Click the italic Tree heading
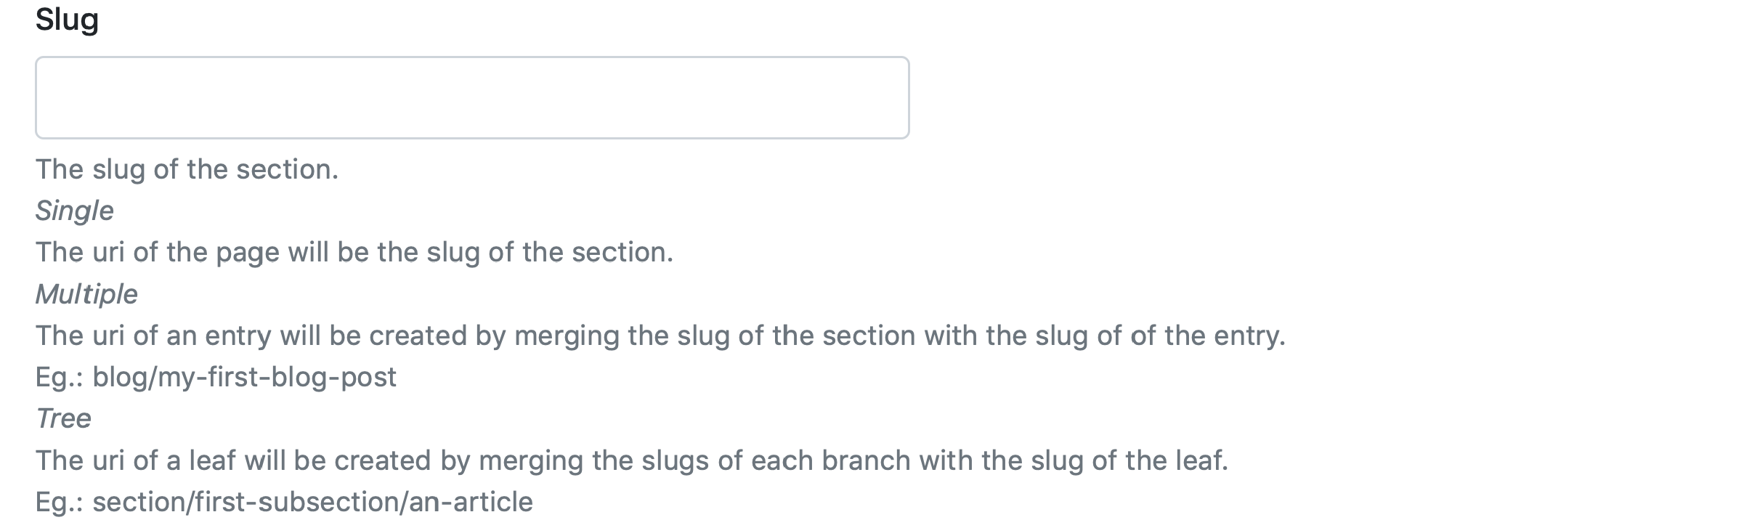This screenshot has width=1744, height=520. pyautogui.click(x=63, y=418)
